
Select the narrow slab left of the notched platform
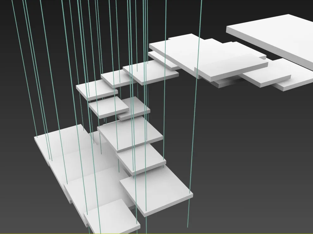(x=164, y=61)
